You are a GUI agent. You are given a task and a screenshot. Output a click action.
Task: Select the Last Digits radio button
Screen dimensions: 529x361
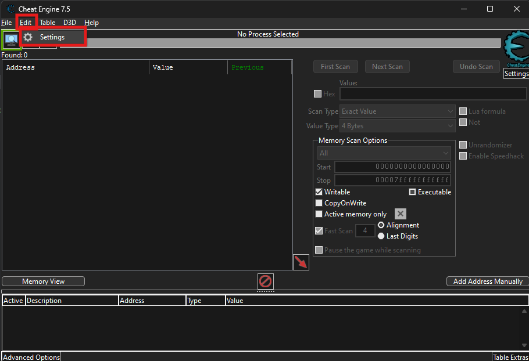(381, 236)
